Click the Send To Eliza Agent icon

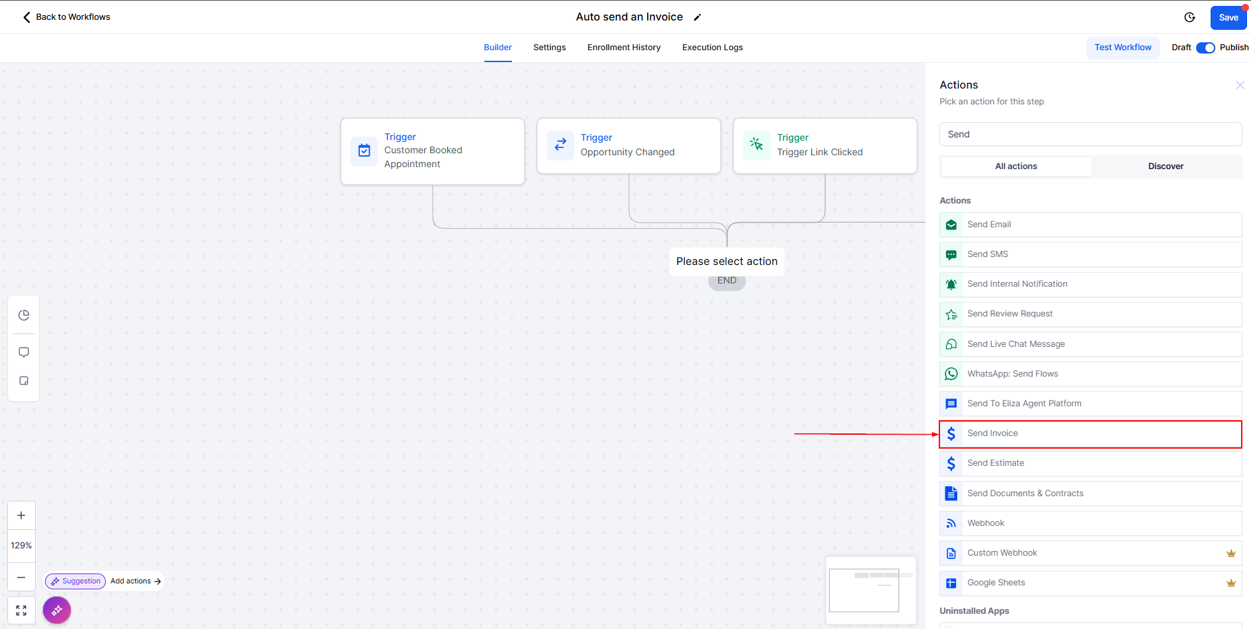point(951,404)
